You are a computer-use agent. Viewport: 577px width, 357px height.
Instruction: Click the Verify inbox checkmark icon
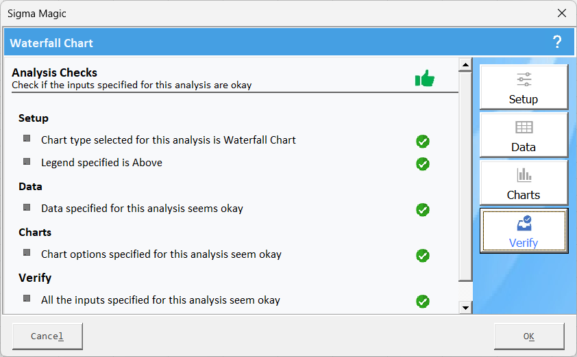point(524,223)
